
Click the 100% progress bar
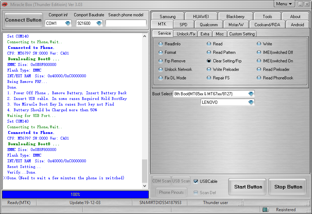[x=75, y=194]
